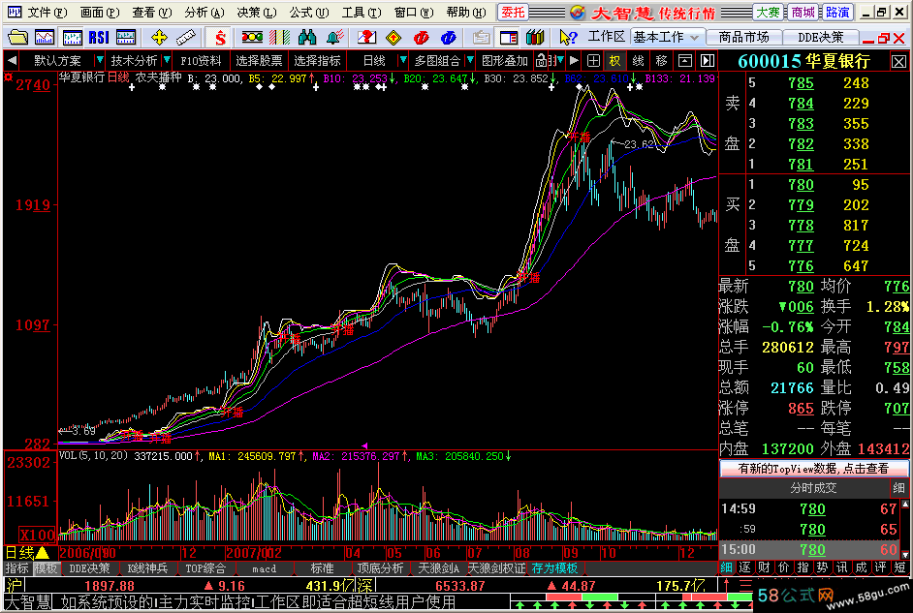This screenshot has height=613, width=913.
Task: Close the 600015 华夏银行 quote panel
Action: [x=899, y=61]
